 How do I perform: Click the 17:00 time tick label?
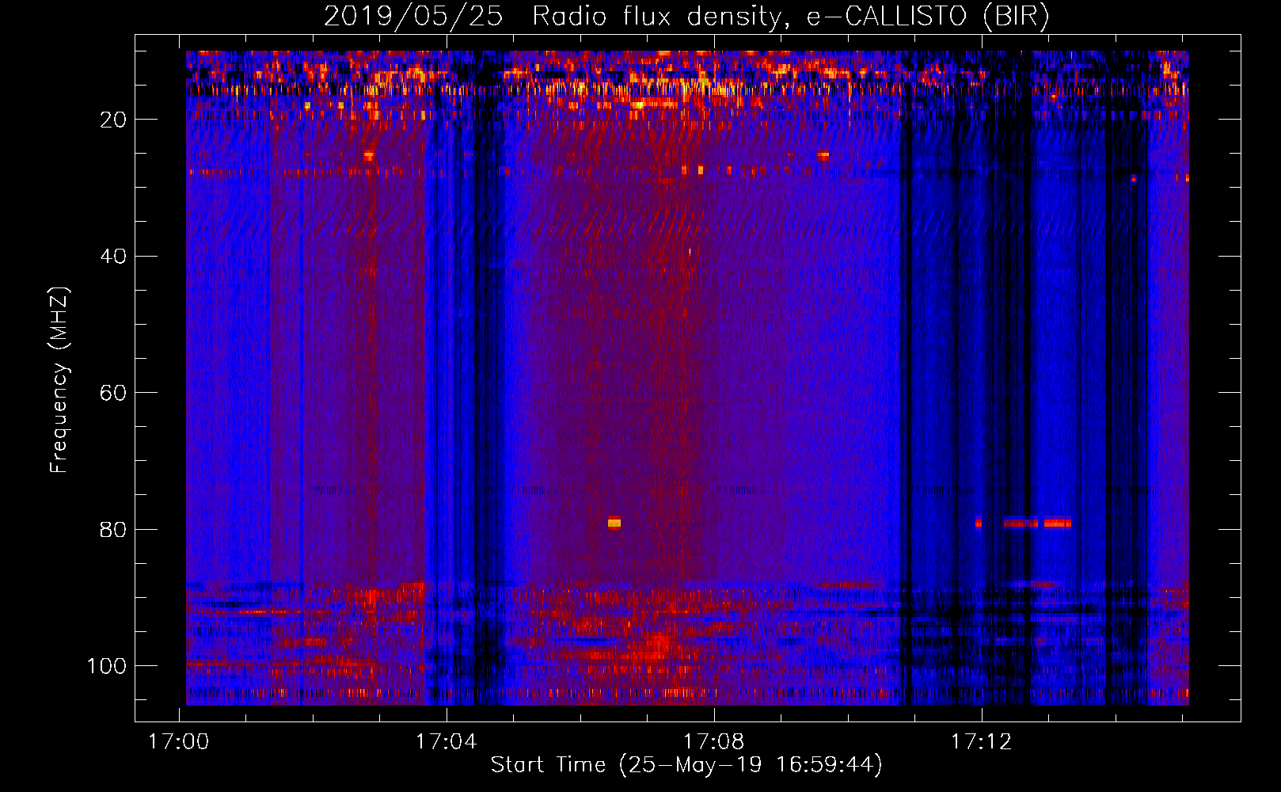click(179, 742)
